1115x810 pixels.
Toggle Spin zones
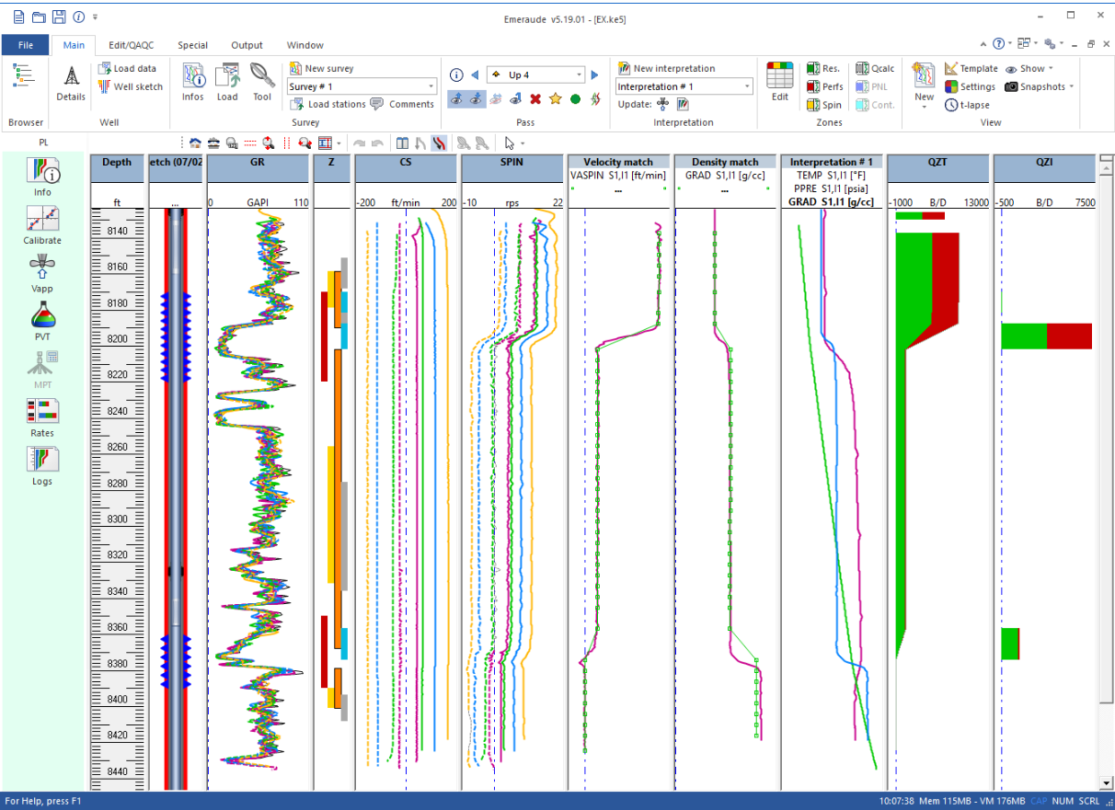823,105
